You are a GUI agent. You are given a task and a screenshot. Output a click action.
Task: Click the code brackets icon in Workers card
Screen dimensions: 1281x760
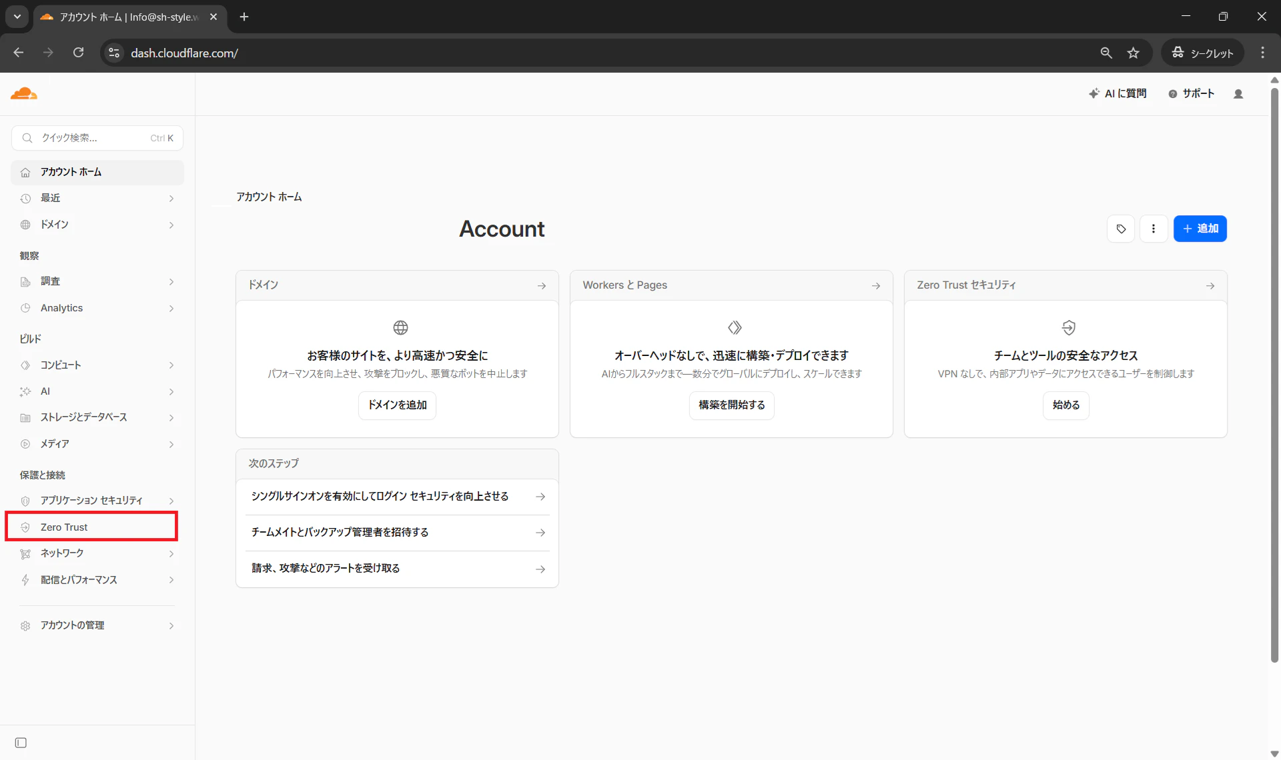pos(735,327)
